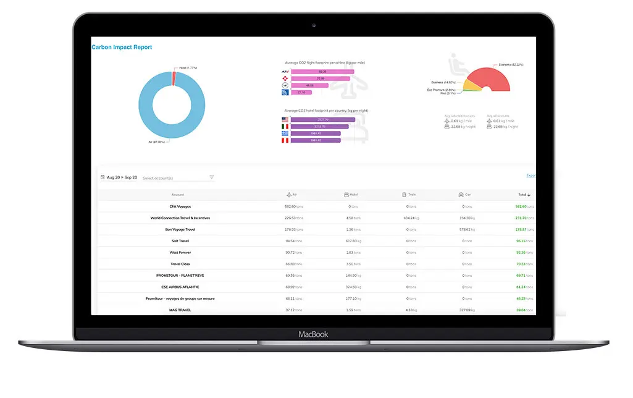Select the MAG TRAVEL account row
The height and width of the screenshot is (398, 633).
tap(180, 310)
